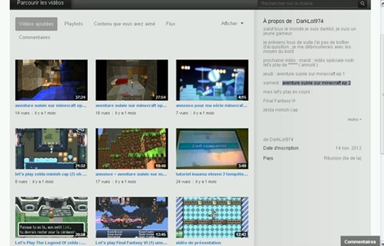This screenshot has width=384, height=246.
Task: Click 'annonce + aventure suivie' video title
Action: point(132,174)
